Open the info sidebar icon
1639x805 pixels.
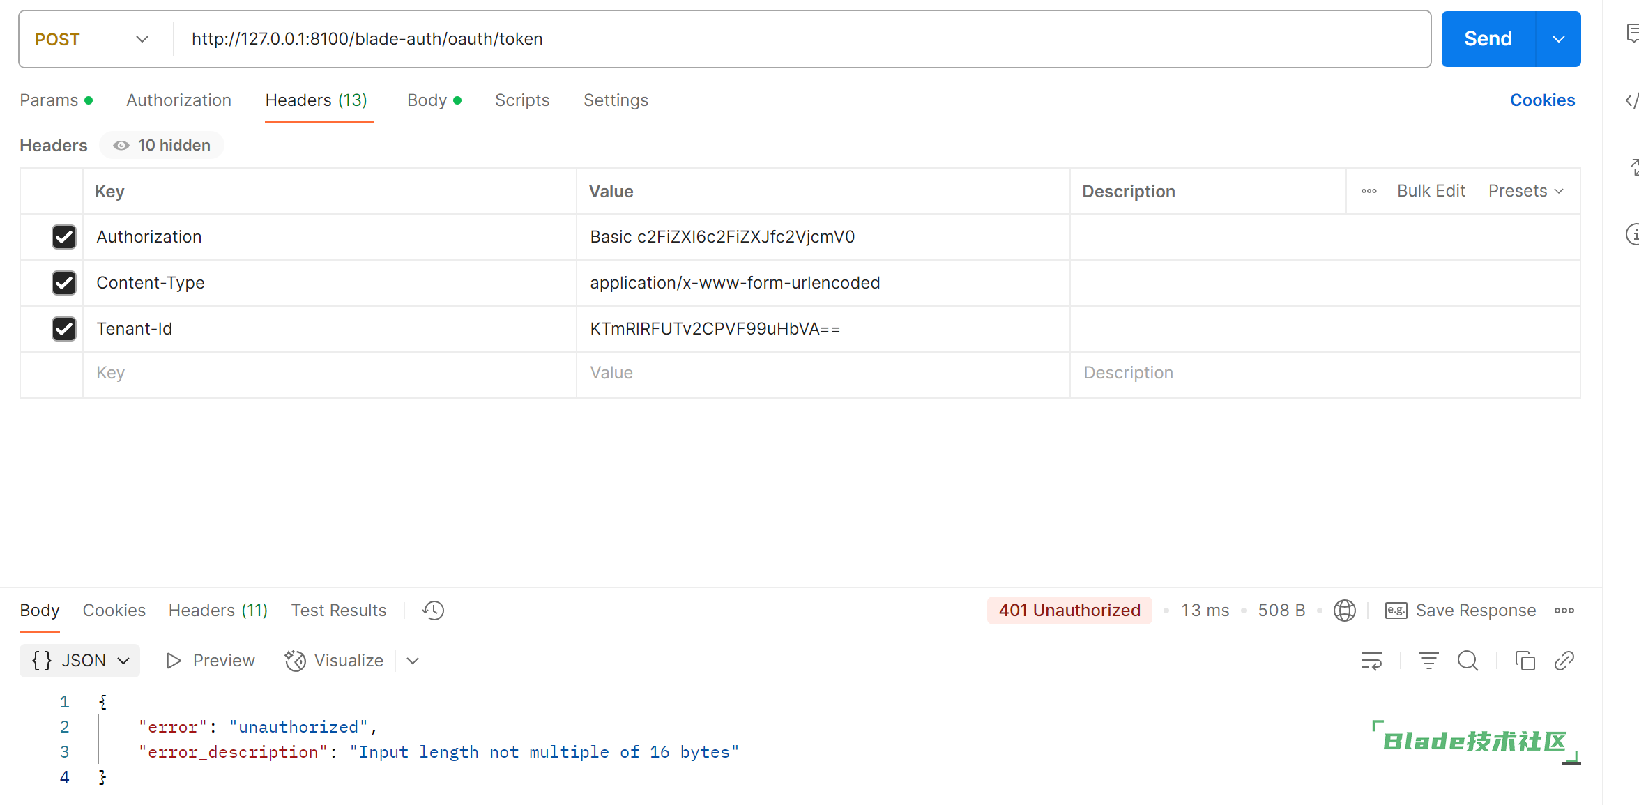point(1632,234)
